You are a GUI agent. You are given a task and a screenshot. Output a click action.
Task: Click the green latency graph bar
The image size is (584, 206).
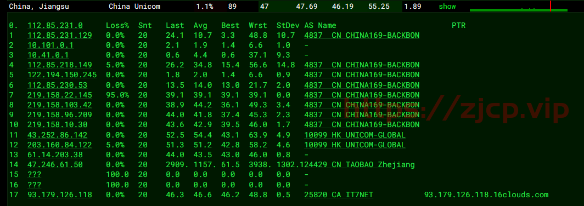pos(519,10)
